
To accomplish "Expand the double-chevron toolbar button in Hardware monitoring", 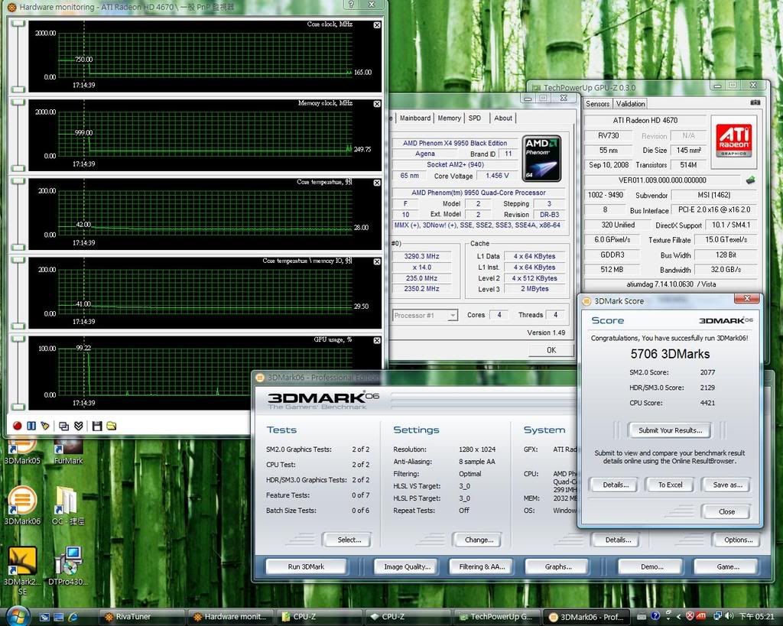I will [79, 426].
